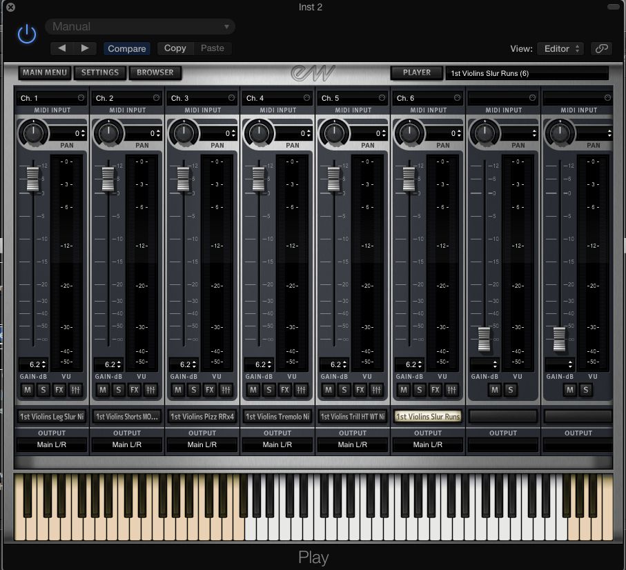Open Ch. 6 Main L/R output selector

click(428, 444)
